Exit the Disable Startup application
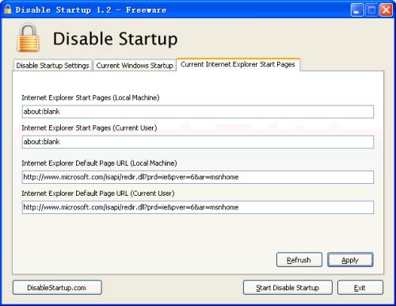Screen dimensions: 396x306 click(360, 288)
